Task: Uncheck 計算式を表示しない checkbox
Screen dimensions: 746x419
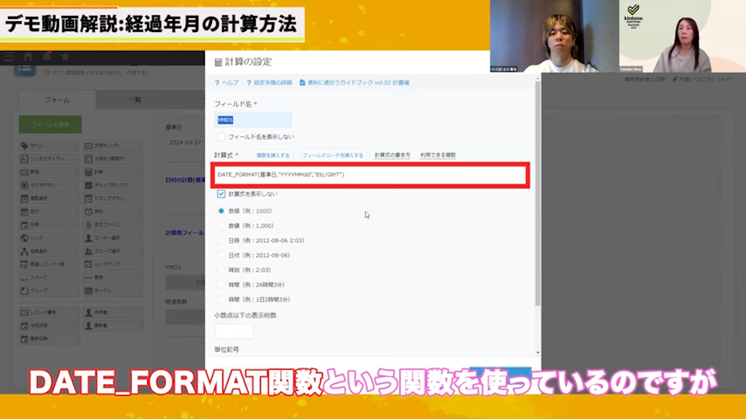Action: [221, 194]
